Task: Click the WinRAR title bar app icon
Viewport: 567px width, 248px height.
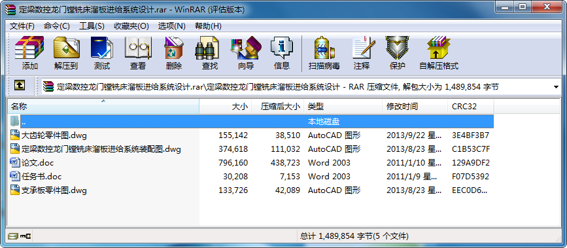Action: [11, 9]
